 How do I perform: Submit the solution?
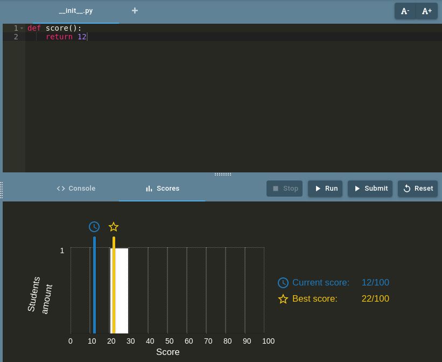click(x=370, y=189)
